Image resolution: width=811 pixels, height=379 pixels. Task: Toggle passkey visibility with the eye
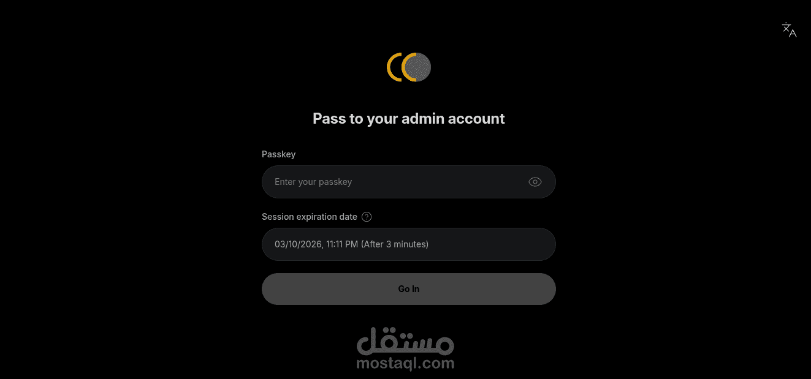pyautogui.click(x=535, y=182)
